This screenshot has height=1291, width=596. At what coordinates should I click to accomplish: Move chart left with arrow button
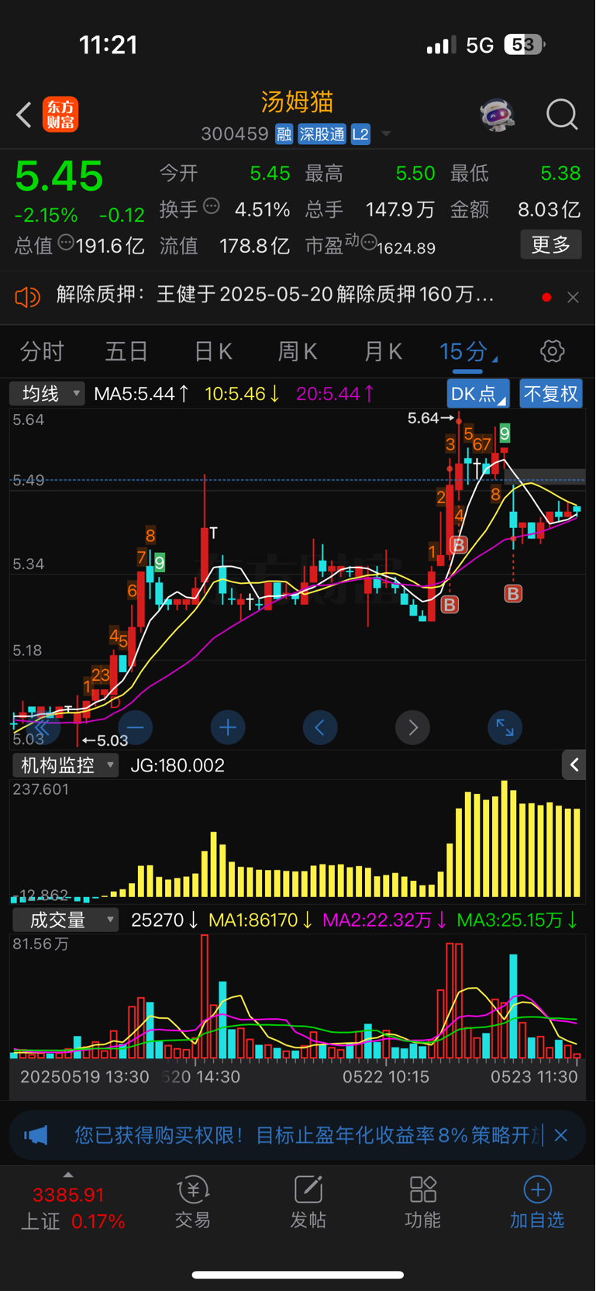320,727
